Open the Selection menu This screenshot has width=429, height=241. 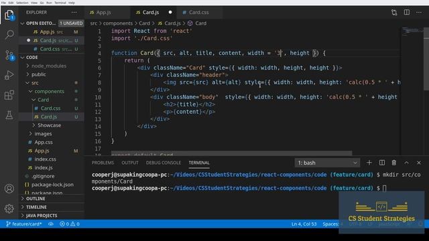point(22,3)
